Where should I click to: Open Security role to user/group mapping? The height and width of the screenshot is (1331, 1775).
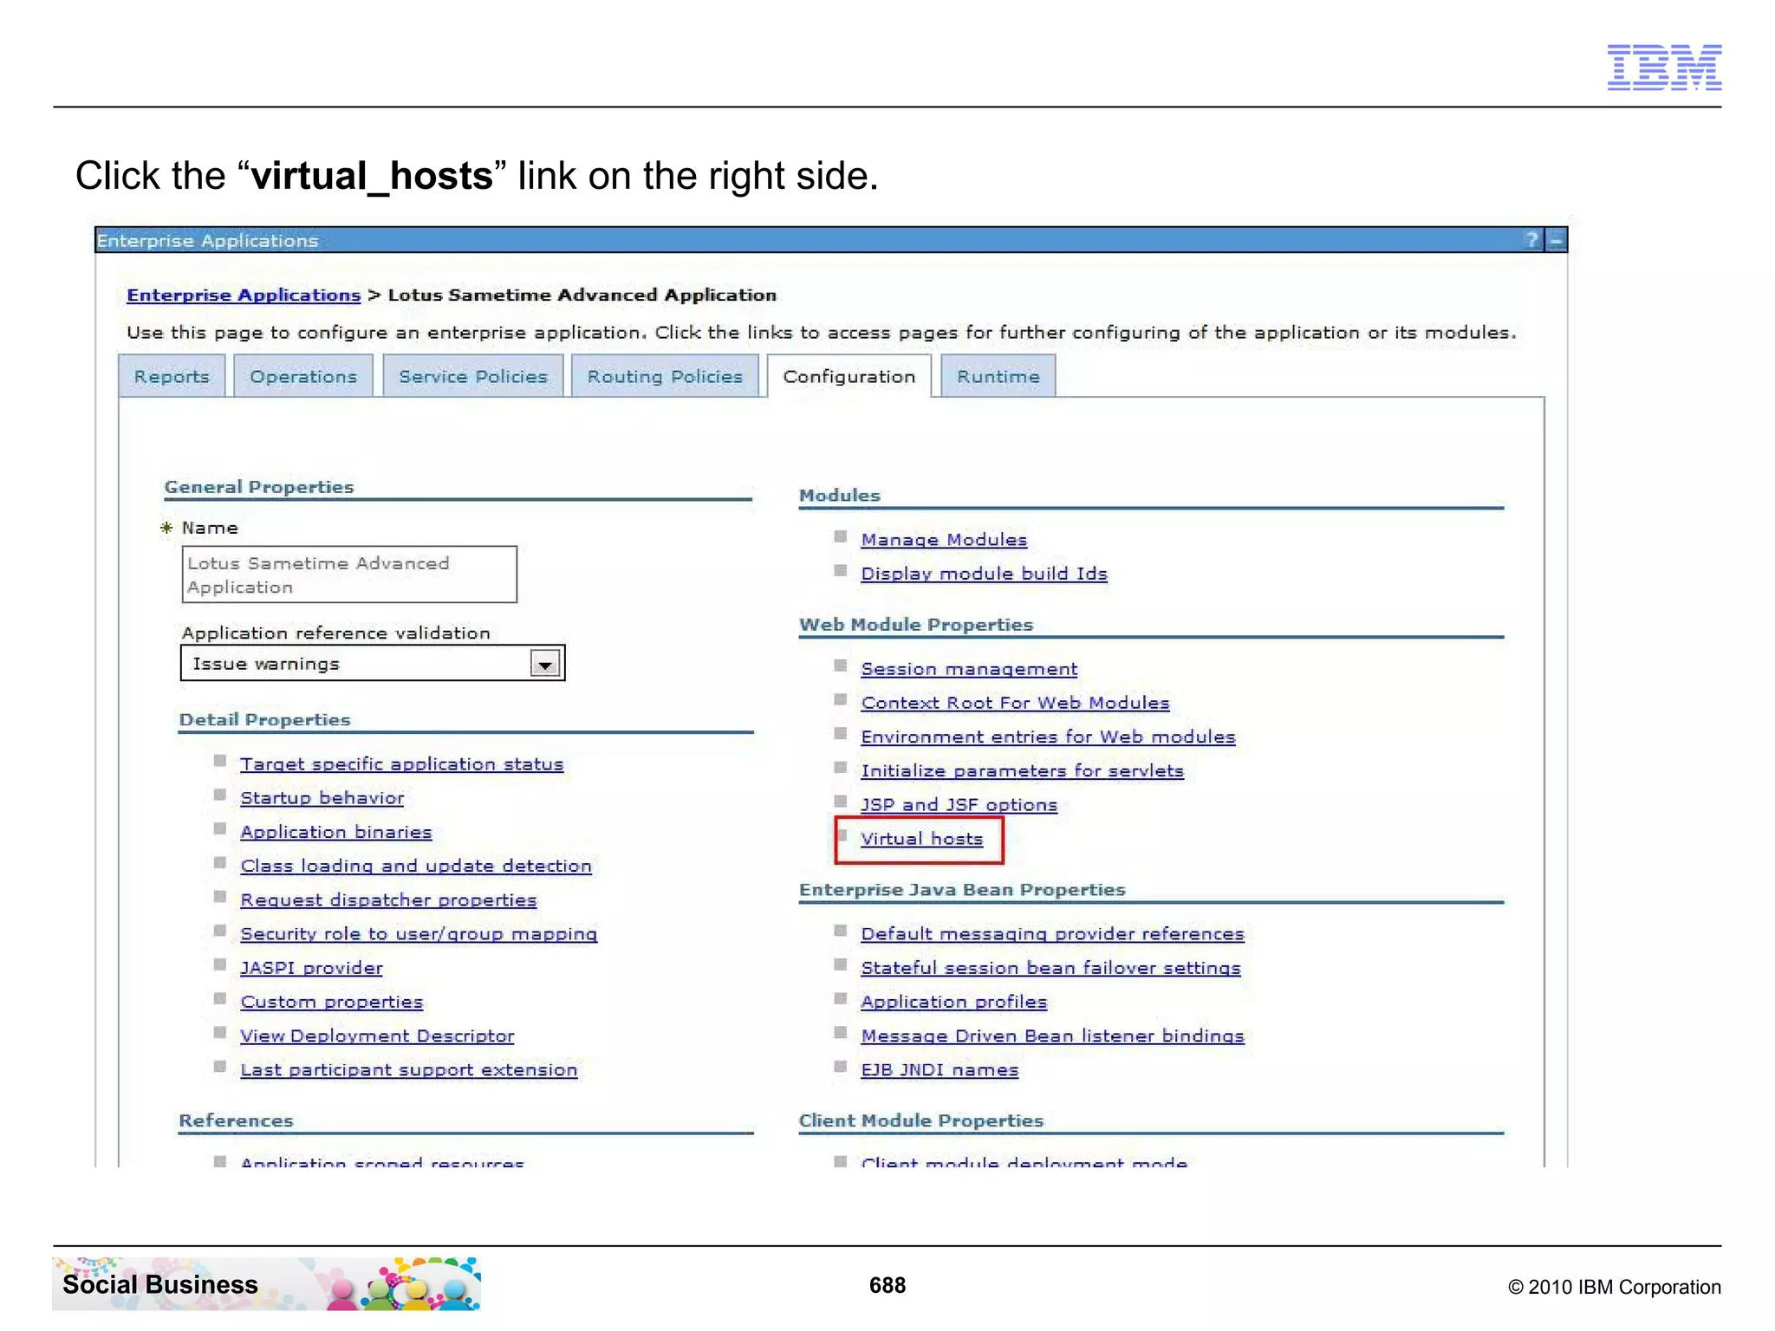point(419,934)
